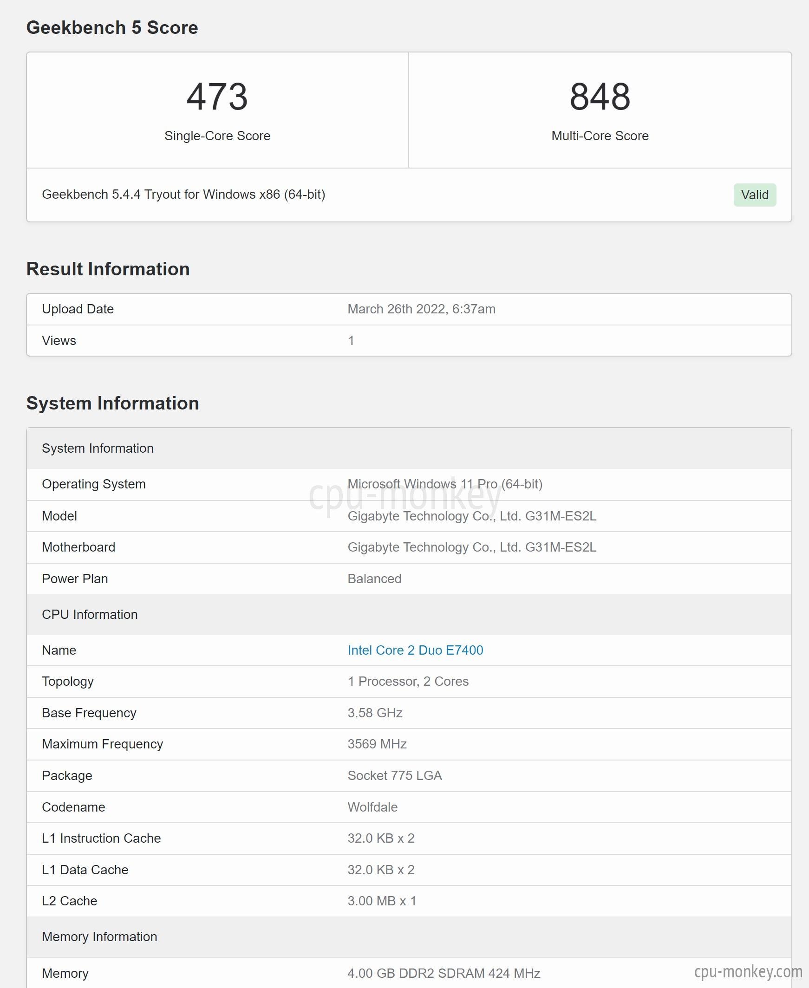The width and height of the screenshot is (809, 988).
Task: Click the Operating System label
Action: tap(94, 484)
